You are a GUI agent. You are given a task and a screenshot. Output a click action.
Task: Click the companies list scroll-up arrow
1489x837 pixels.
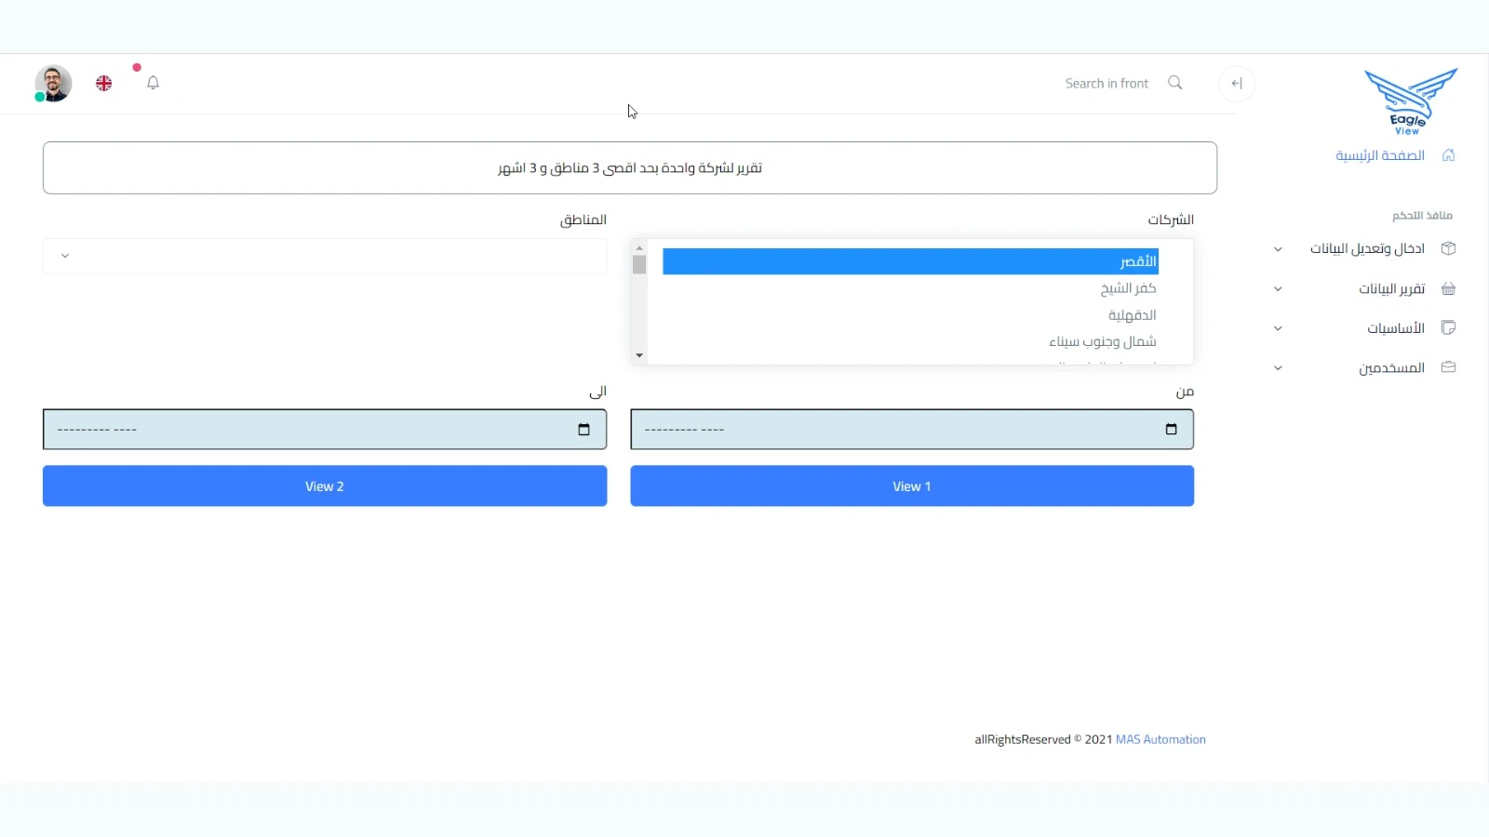[x=639, y=248]
